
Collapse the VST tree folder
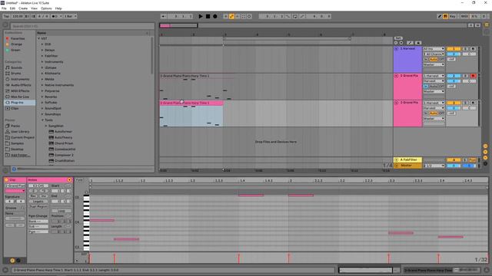point(39,38)
